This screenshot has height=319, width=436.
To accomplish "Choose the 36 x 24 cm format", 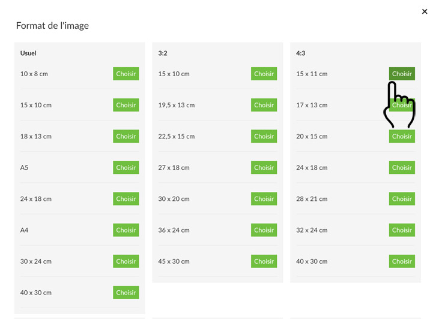I will click(x=264, y=230).
